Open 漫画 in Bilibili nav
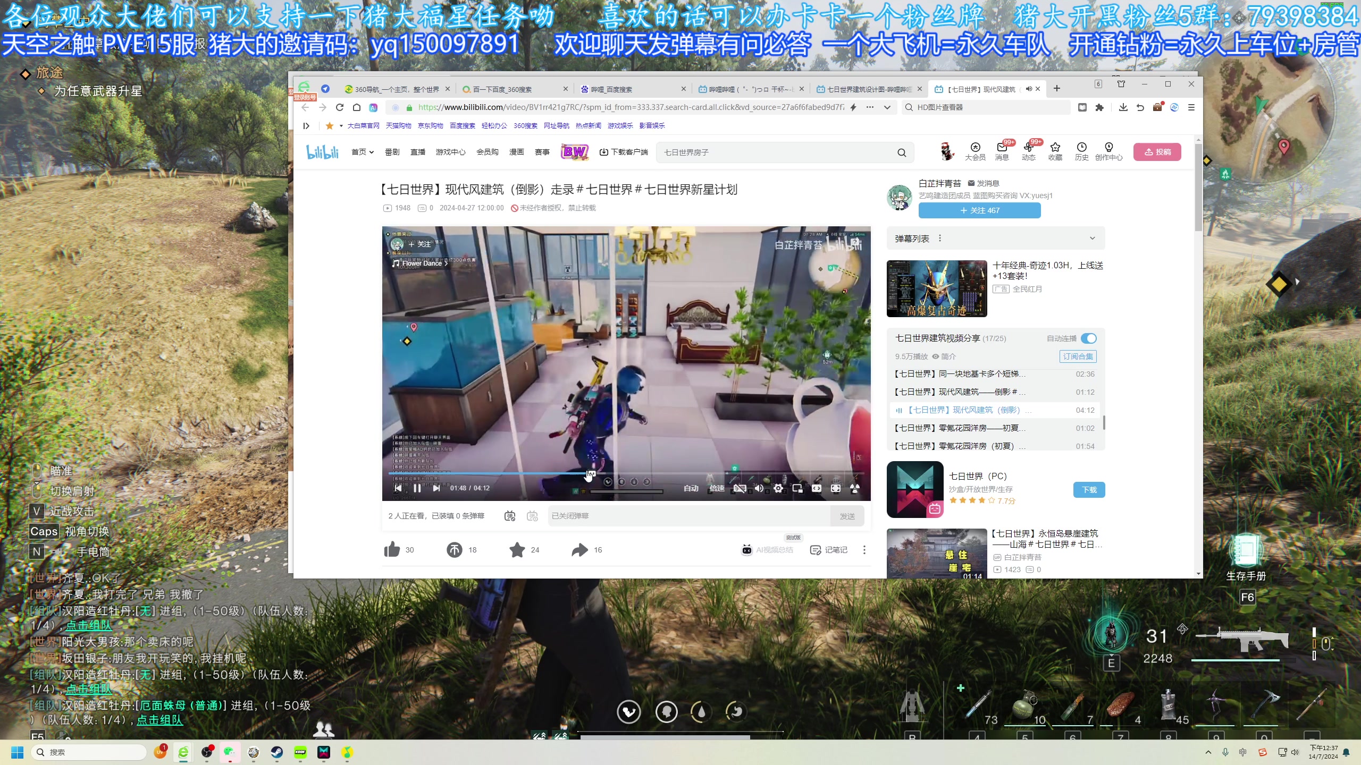Viewport: 1361px width, 765px height. 517,152
